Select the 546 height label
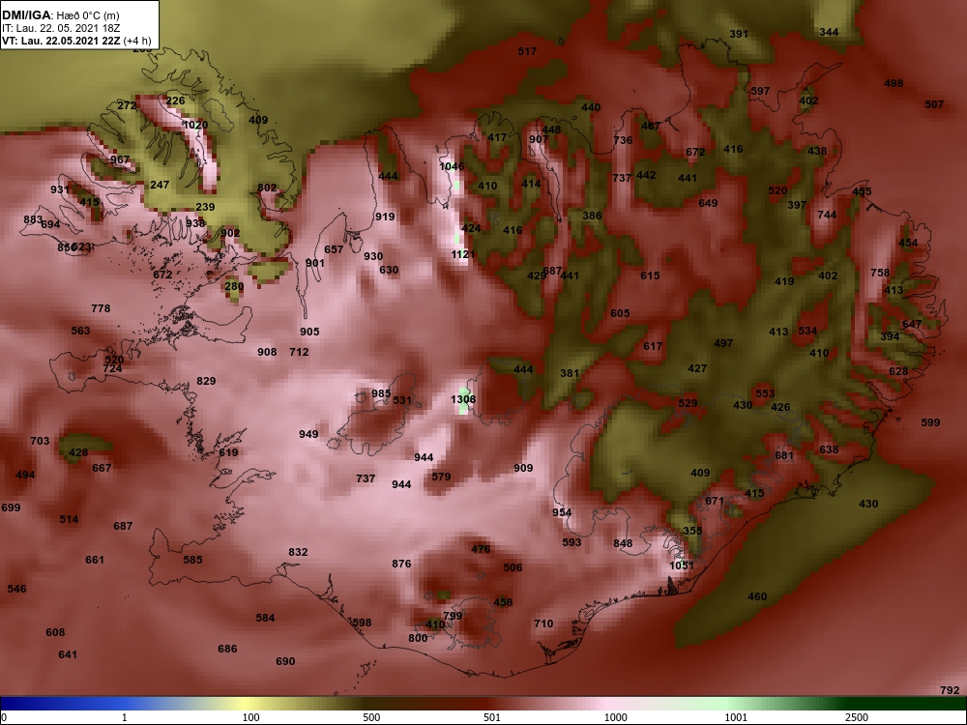Screen dimensions: 967x725 click(x=16, y=589)
